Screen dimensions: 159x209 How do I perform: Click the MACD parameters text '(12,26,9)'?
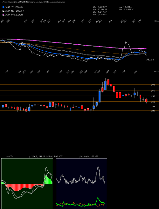point(33,156)
